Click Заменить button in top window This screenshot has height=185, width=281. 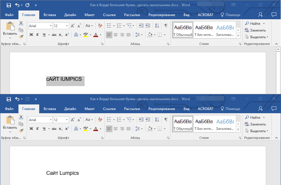pos(255,30)
